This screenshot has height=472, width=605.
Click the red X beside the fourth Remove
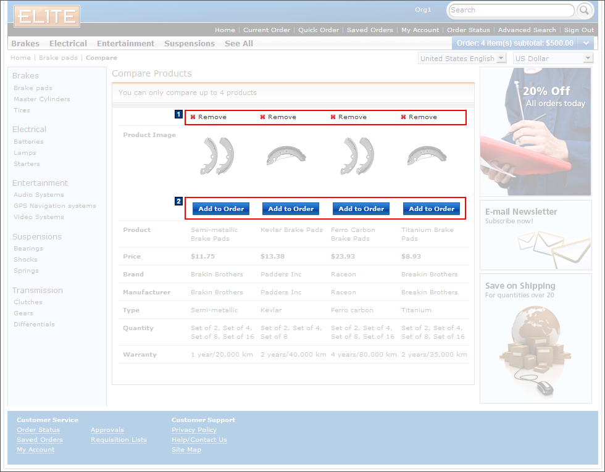[404, 116]
